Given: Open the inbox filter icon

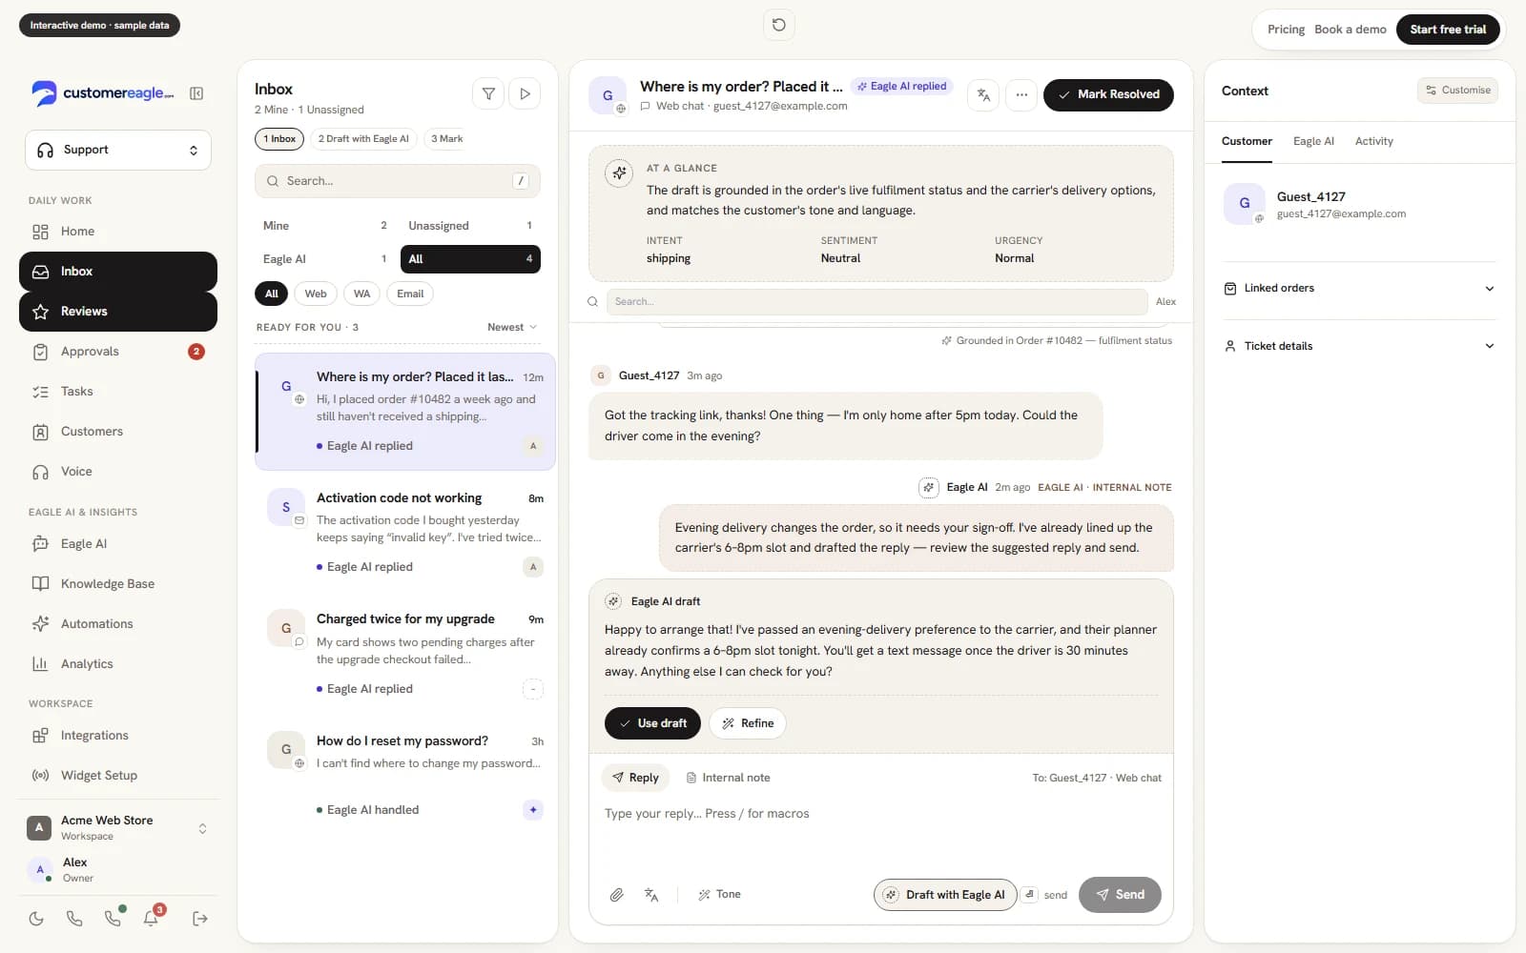Looking at the screenshot, I should coord(488,93).
